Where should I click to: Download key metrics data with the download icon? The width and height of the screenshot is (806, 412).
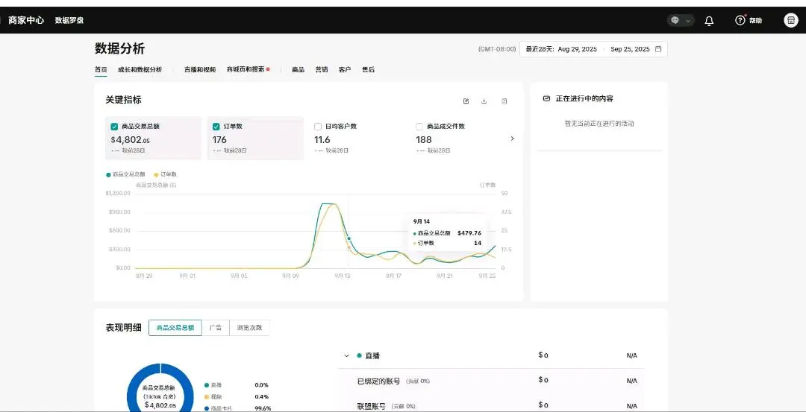tap(484, 101)
